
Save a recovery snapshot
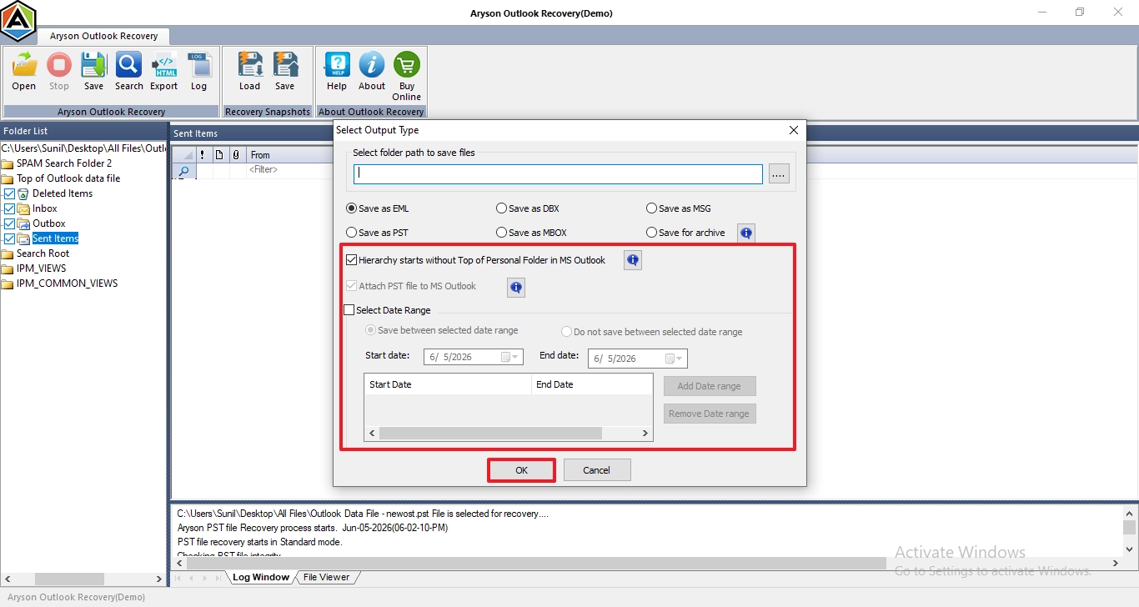click(x=285, y=72)
